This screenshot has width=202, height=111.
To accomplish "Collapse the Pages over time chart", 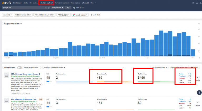I will (x=199, y=24).
